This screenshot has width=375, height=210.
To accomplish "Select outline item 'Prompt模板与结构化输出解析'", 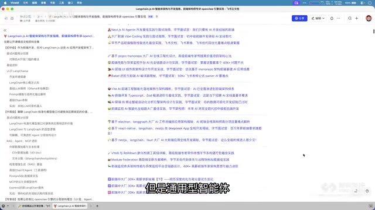I will click(28, 94).
